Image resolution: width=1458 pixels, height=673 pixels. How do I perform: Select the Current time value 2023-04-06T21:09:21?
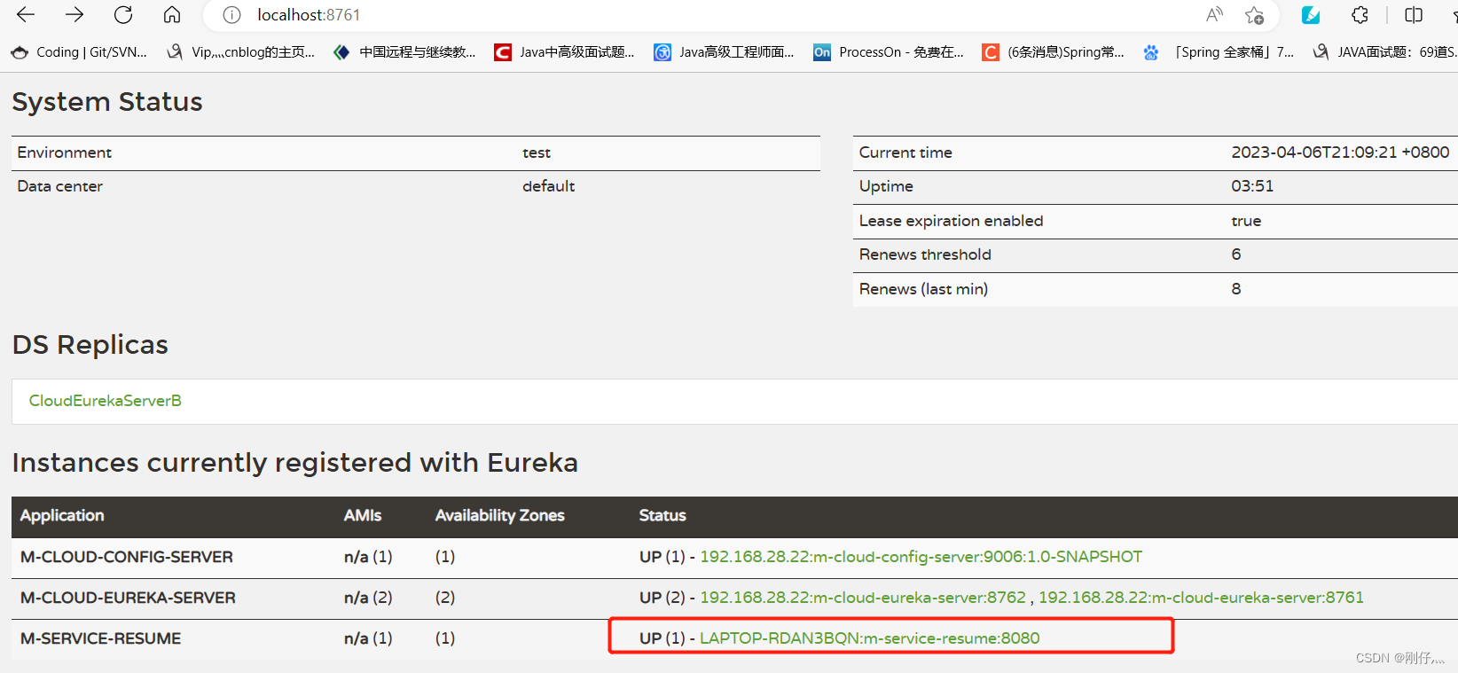click(x=1340, y=153)
